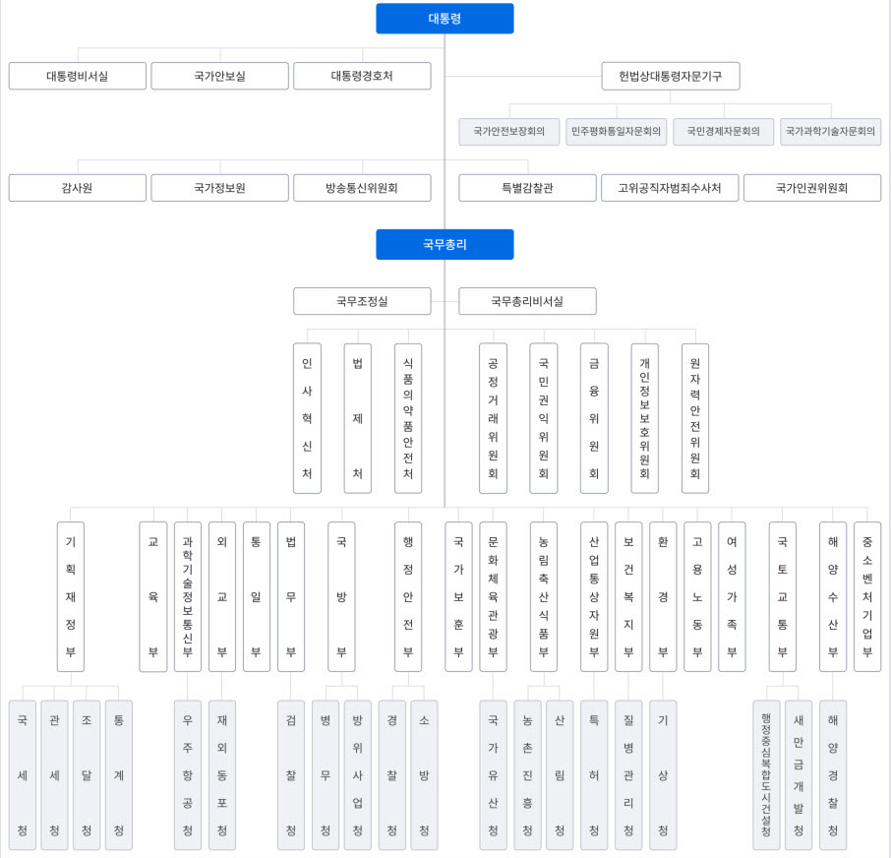891x858 pixels.
Task: Click the 특별감찰관 box
Action: pos(527,188)
